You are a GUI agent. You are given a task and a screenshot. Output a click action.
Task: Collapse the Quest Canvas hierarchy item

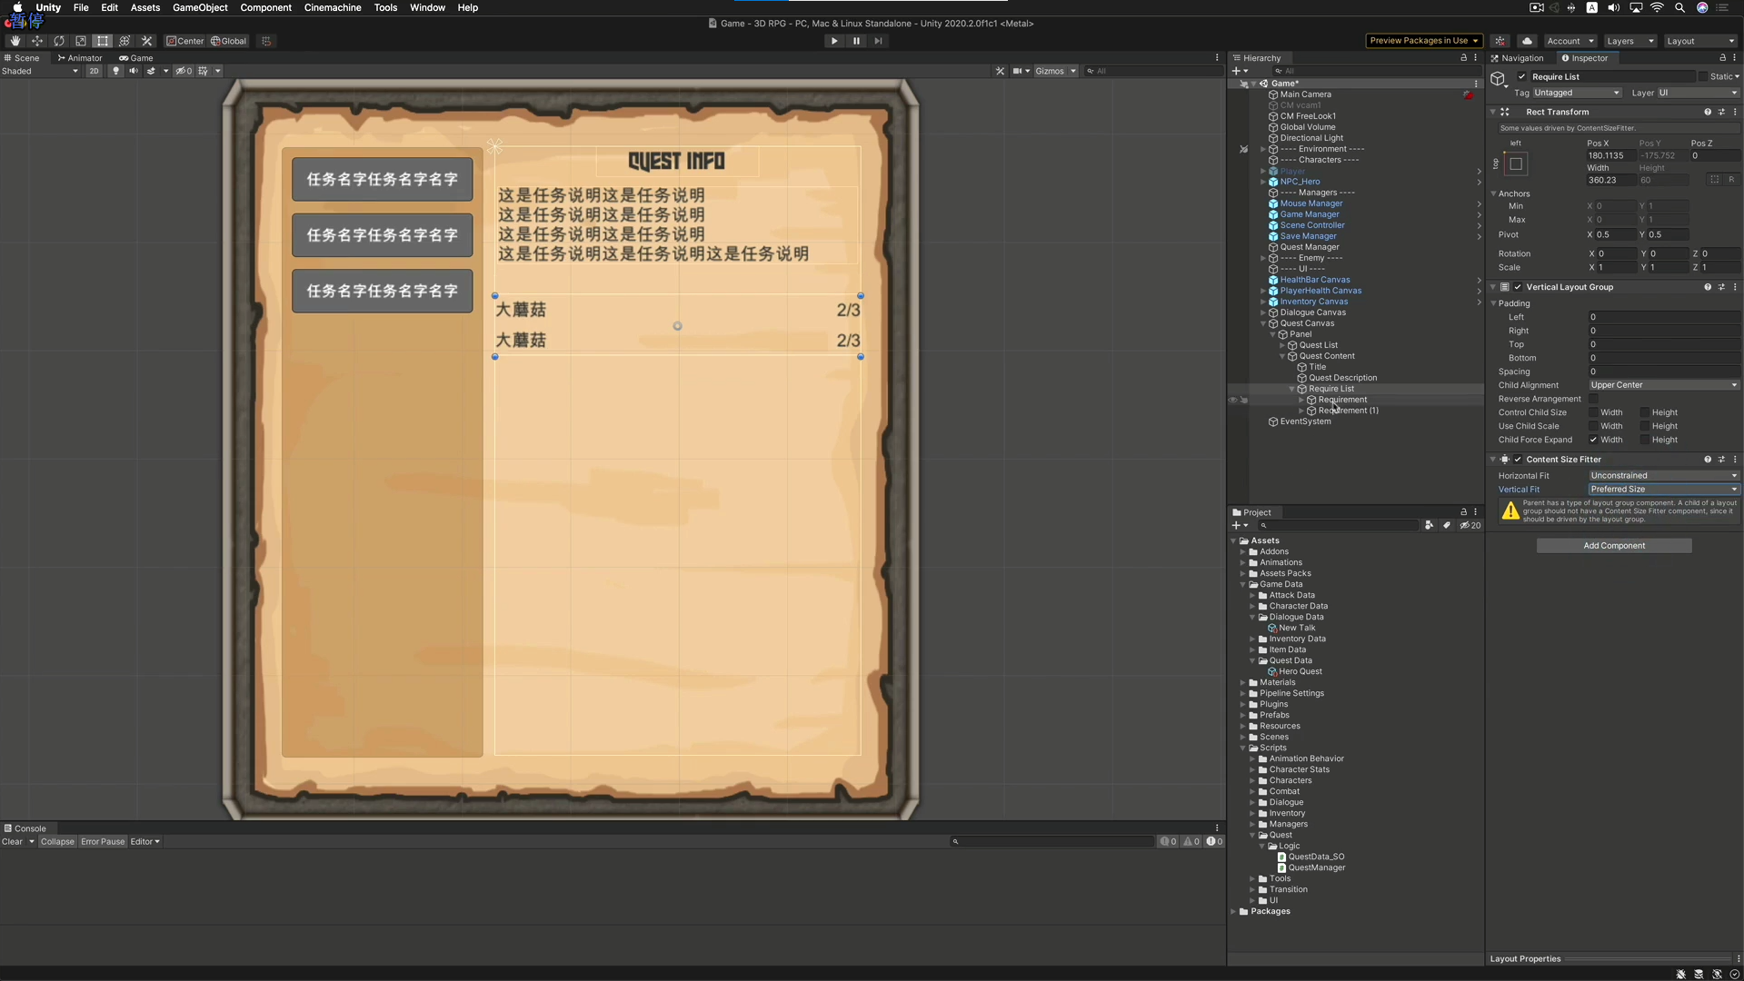point(1263,323)
